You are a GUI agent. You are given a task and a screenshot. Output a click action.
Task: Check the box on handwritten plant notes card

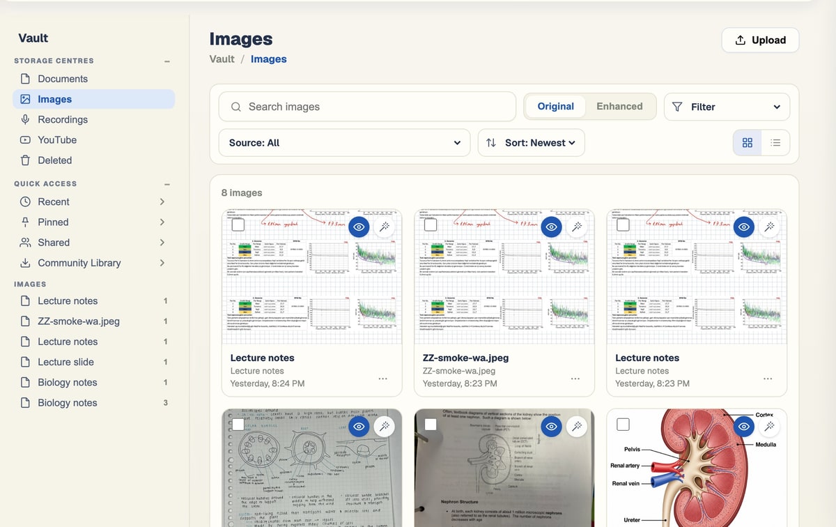pyautogui.click(x=238, y=425)
